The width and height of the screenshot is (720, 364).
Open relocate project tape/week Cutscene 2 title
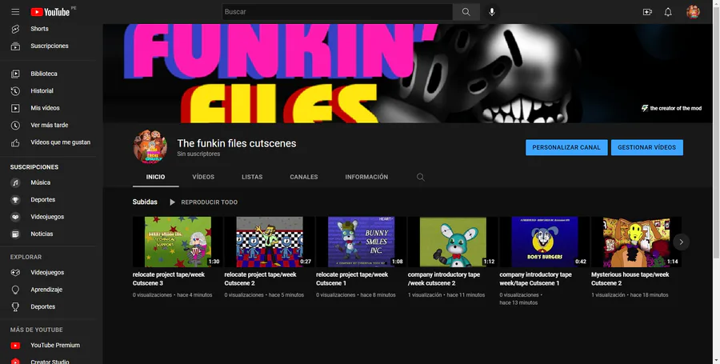click(260, 278)
